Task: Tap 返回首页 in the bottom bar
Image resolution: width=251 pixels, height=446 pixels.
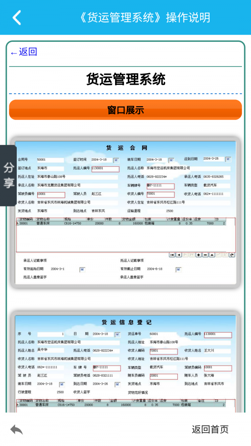Action: coord(210,430)
